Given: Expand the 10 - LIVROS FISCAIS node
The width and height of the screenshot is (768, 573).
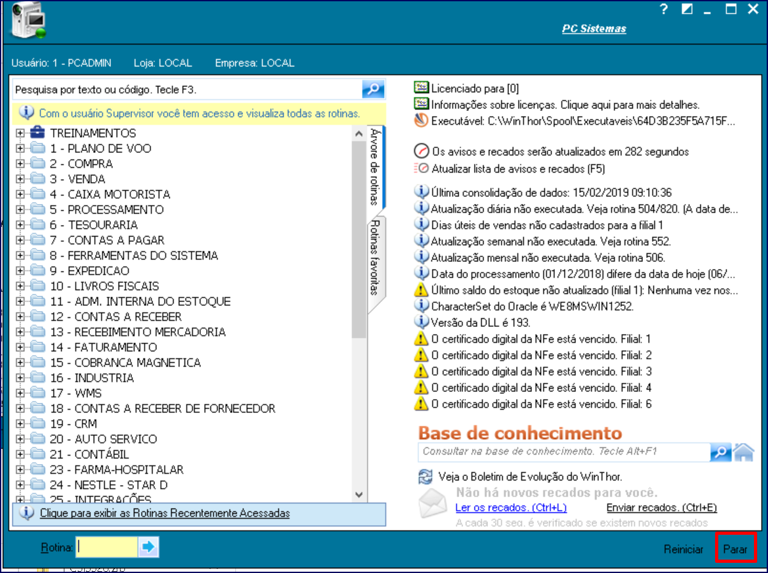Looking at the screenshot, I should coord(21,286).
